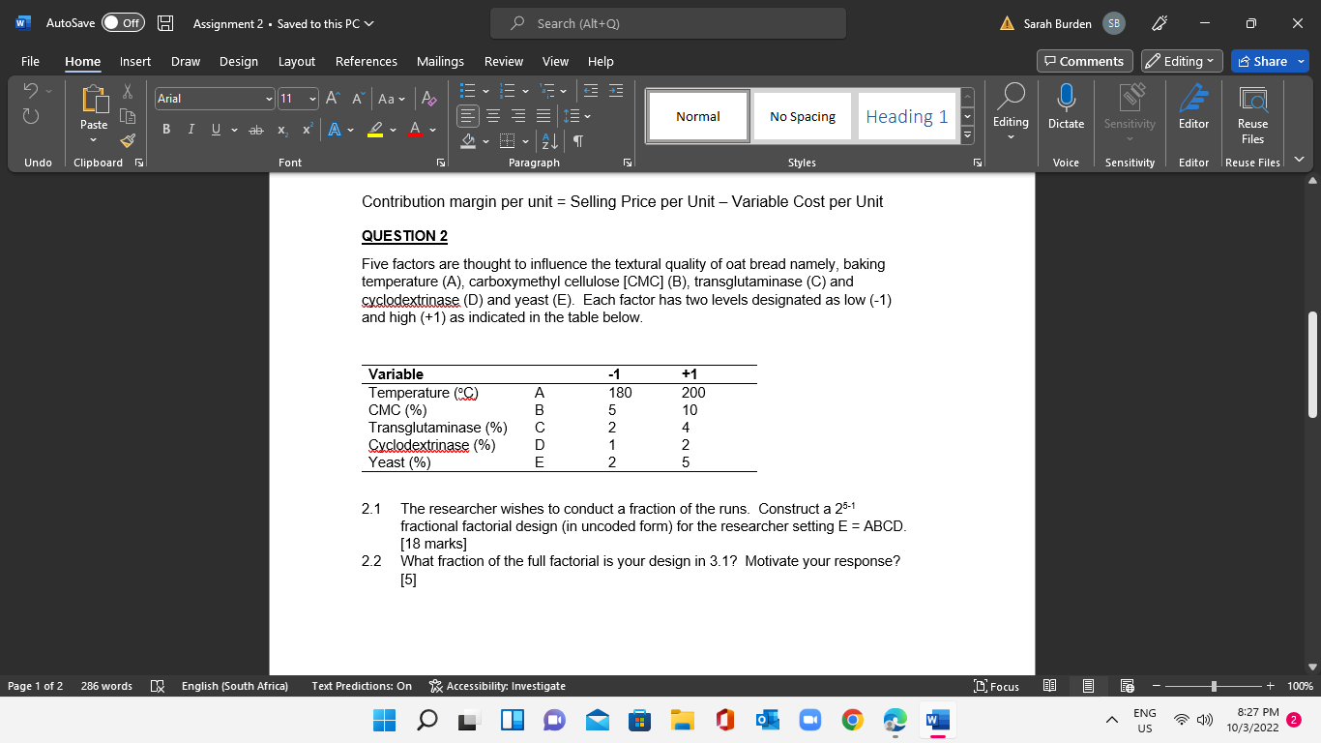Enable Focus mode in the status bar
This screenshot has height=743, width=1321.
[x=994, y=686]
